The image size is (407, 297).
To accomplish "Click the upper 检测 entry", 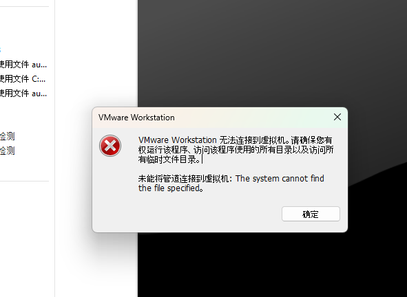I will pyautogui.click(x=8, y=136).
